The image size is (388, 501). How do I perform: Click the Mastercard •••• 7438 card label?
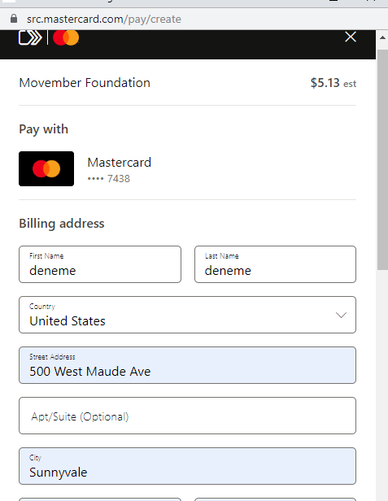[120, 170]
